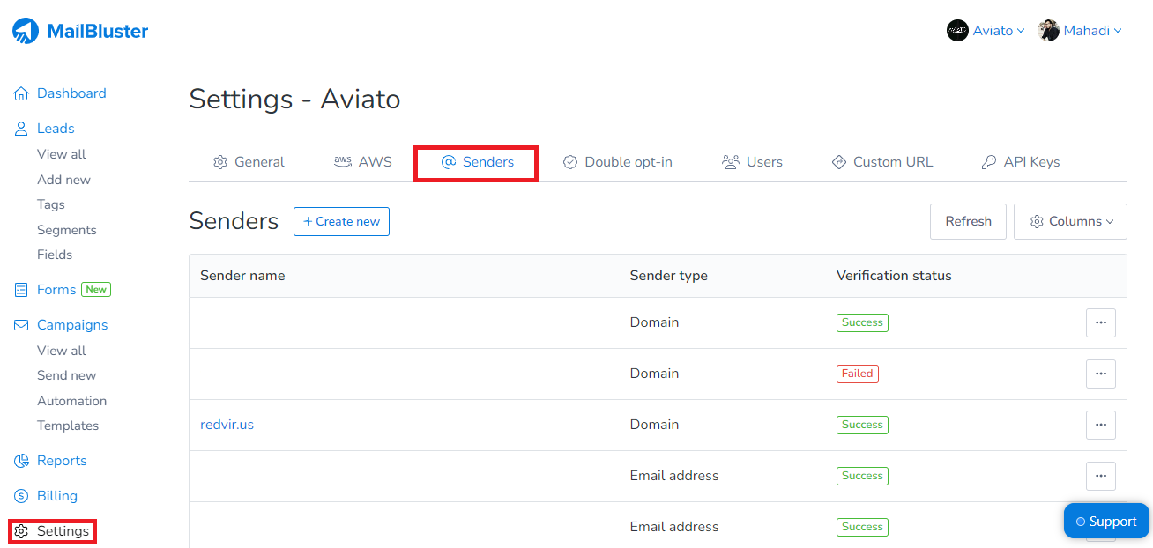Open Segments in the sidebar
This screenshot has height=548, width=1153.
point(67,230)
